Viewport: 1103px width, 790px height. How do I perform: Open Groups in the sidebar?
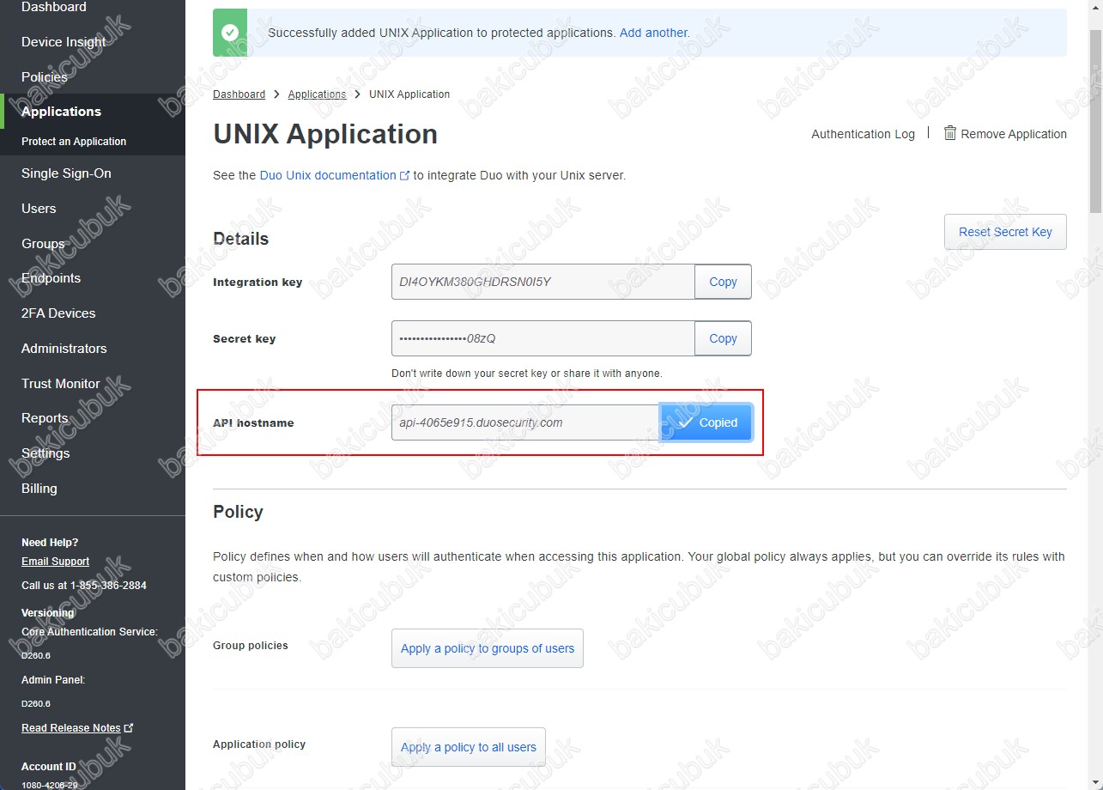[43, 244]
